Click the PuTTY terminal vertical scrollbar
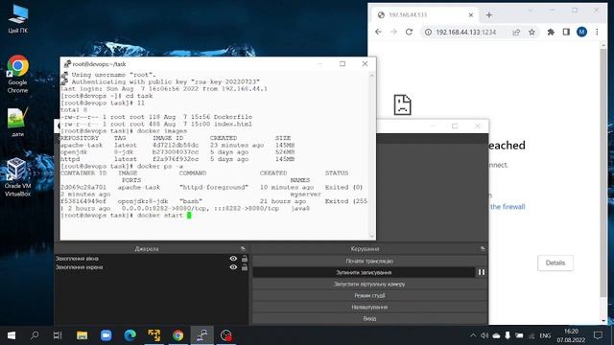Screen dimensions: 614x345 pyautogui.click(x=372, y=155)
